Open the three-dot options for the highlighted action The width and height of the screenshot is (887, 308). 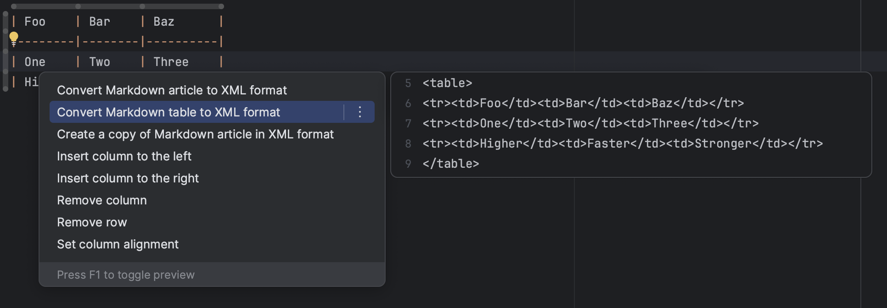(x=360, y=112)
